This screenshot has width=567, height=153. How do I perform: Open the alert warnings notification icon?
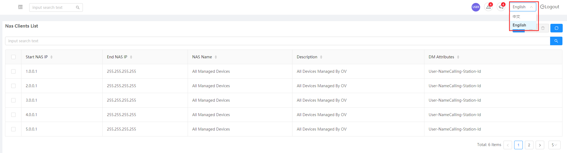pyautogui.click(x=488, y=7)
